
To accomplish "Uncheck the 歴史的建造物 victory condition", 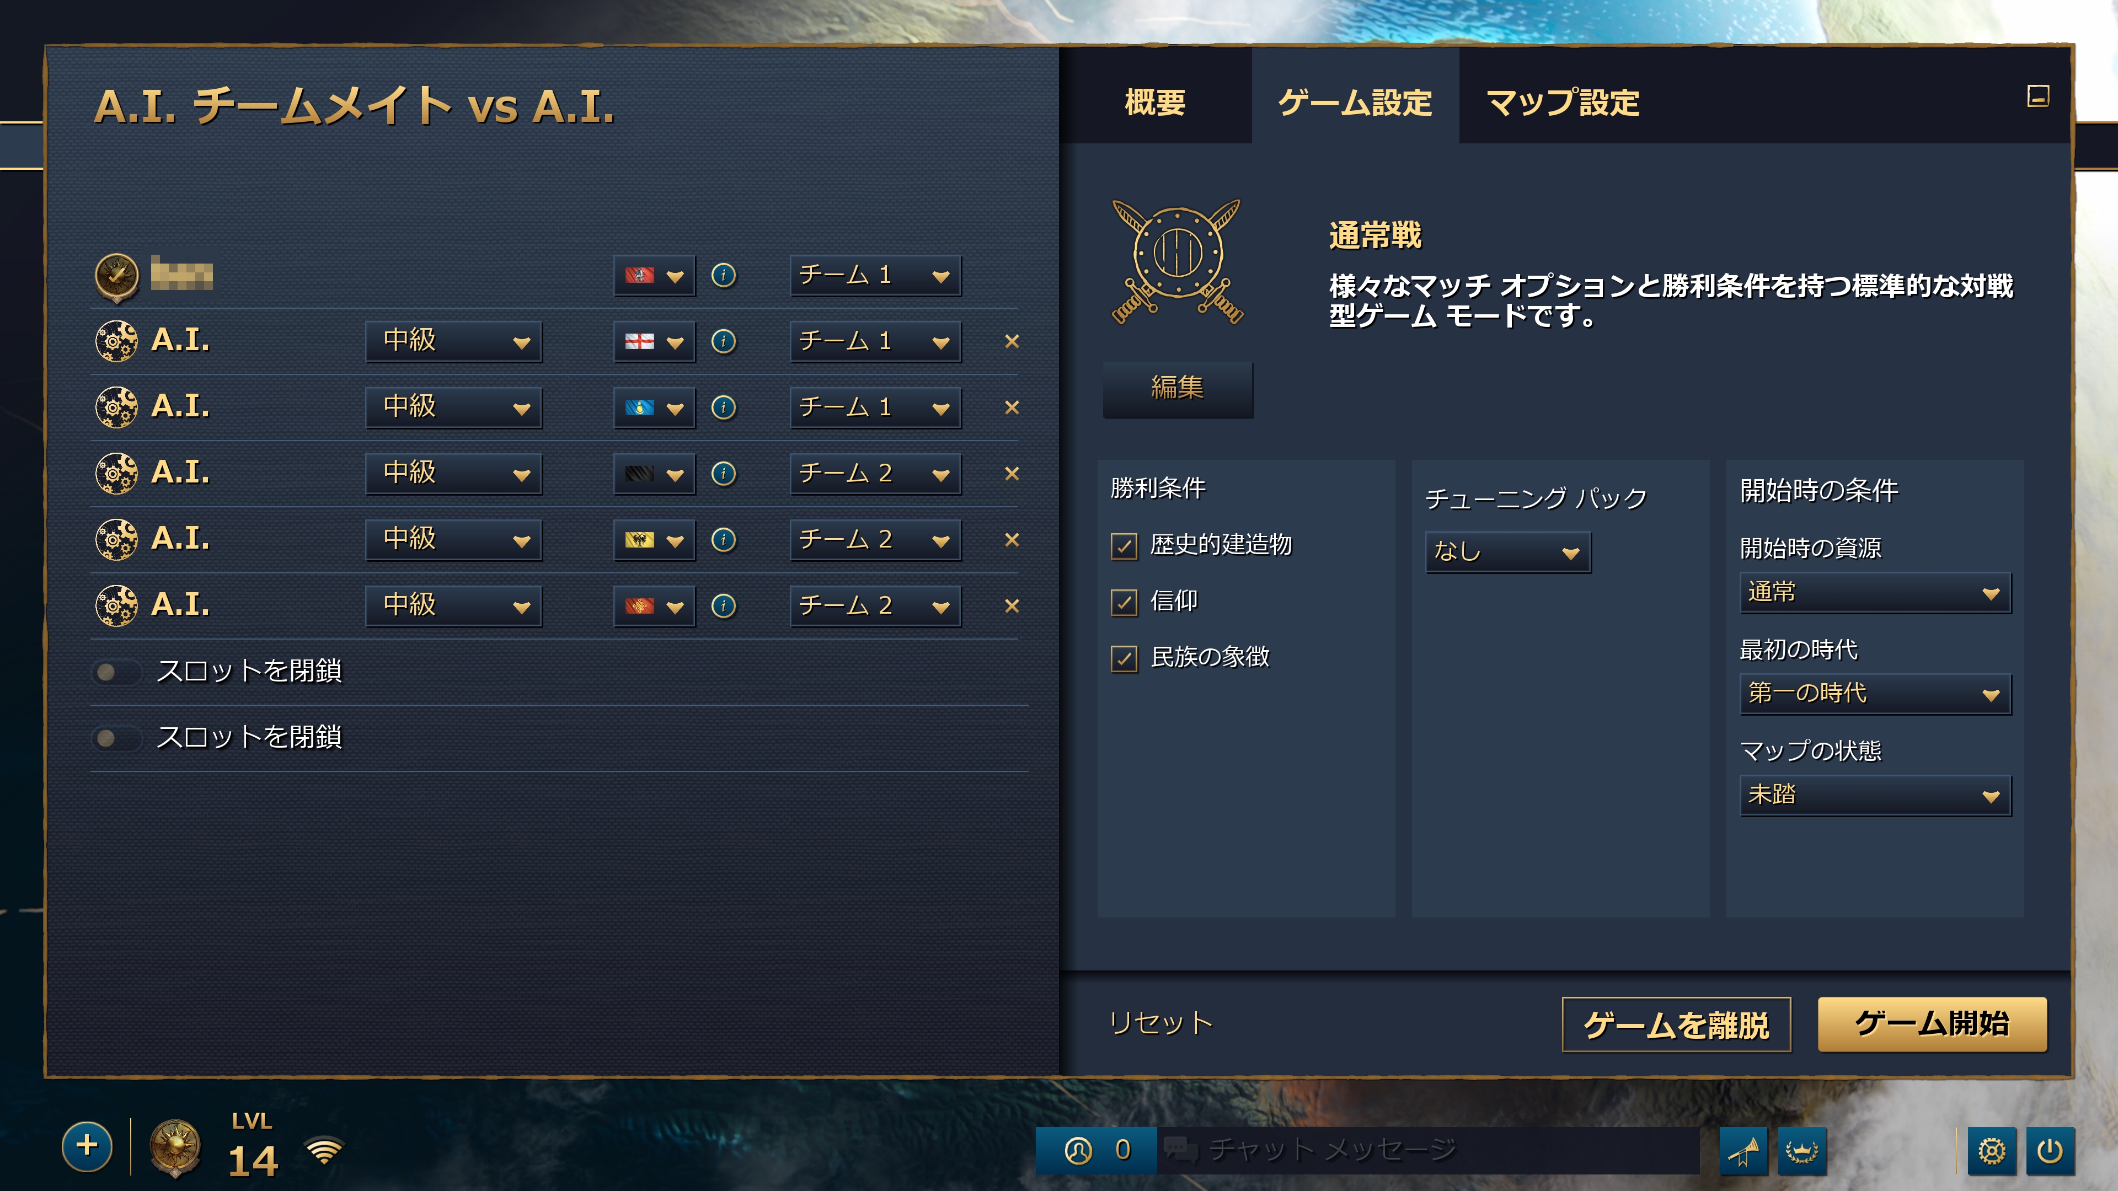I will click(x=1124, y=546).
